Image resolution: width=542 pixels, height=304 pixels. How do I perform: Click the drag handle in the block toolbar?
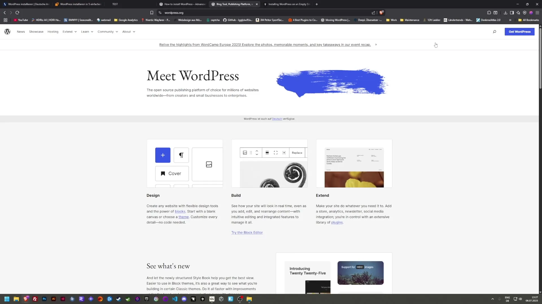[251, 153]
